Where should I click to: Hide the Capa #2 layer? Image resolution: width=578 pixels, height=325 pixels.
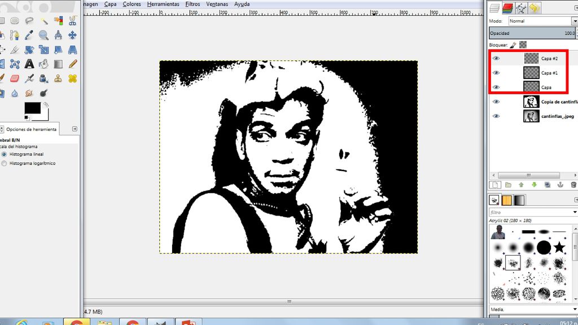(x=496, y=58)
